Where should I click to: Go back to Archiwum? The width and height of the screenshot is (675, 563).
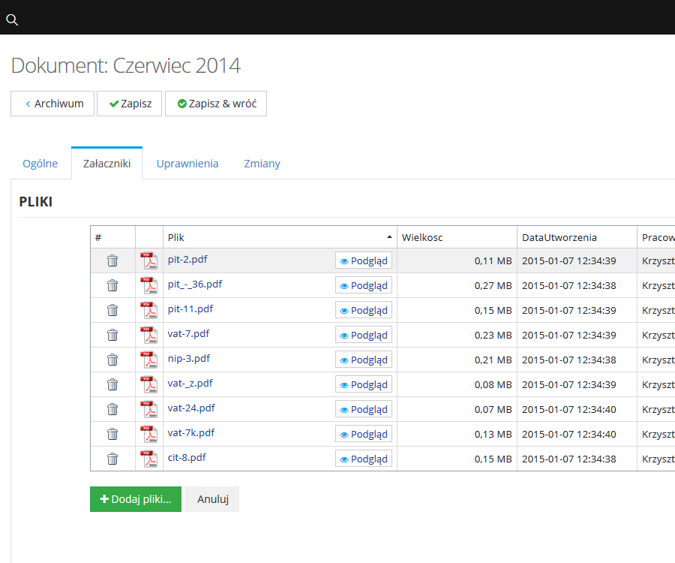(x=52, y=104)
